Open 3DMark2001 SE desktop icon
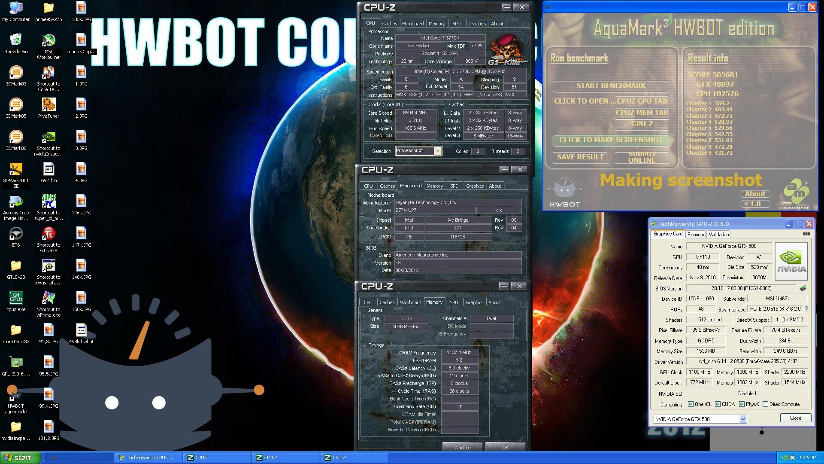Screen dimensions: 824x464 pyautogui.click(x=16, y=175)
